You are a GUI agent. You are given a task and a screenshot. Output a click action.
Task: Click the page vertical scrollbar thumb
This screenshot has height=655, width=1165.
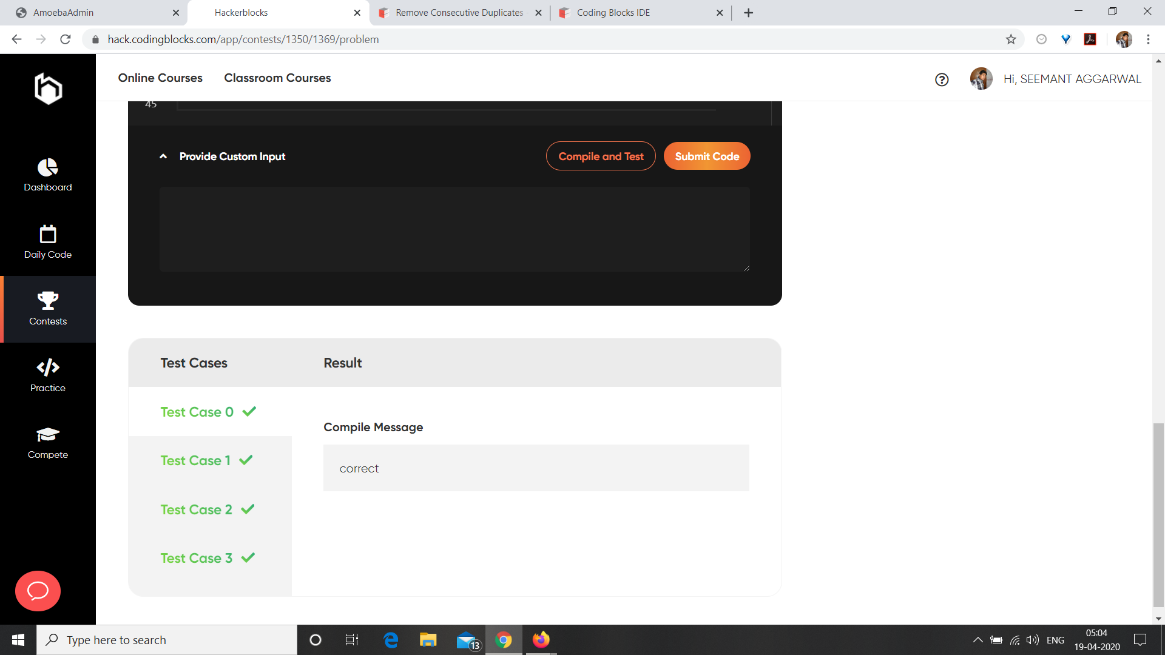tap(1158, 514)
